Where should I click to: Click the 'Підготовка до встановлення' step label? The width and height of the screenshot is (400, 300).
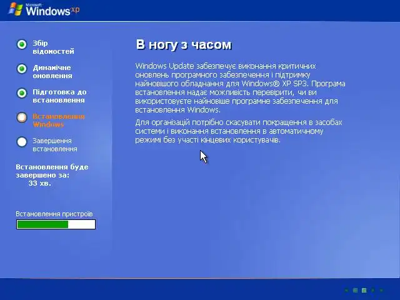(59, 96)
